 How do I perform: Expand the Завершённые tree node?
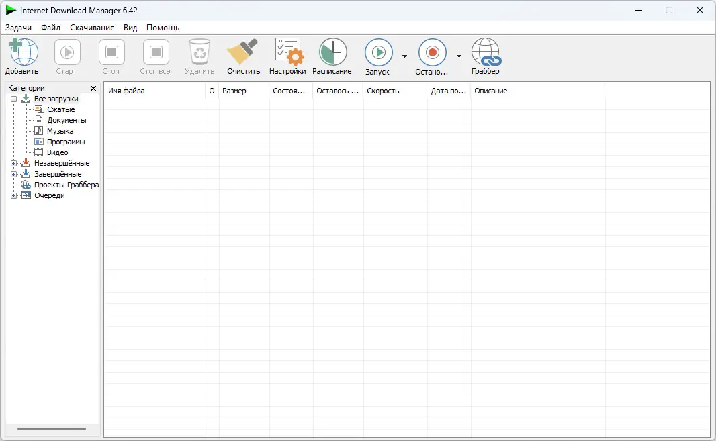(x=13, y=175)
